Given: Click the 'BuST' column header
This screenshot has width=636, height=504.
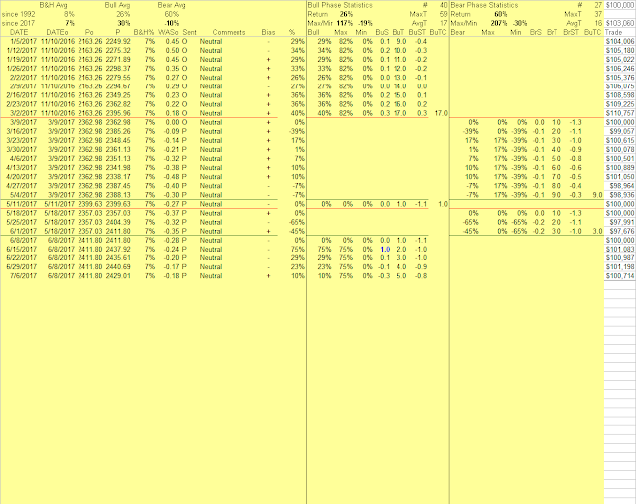Looking at the screenshot, I should point(417,32).
